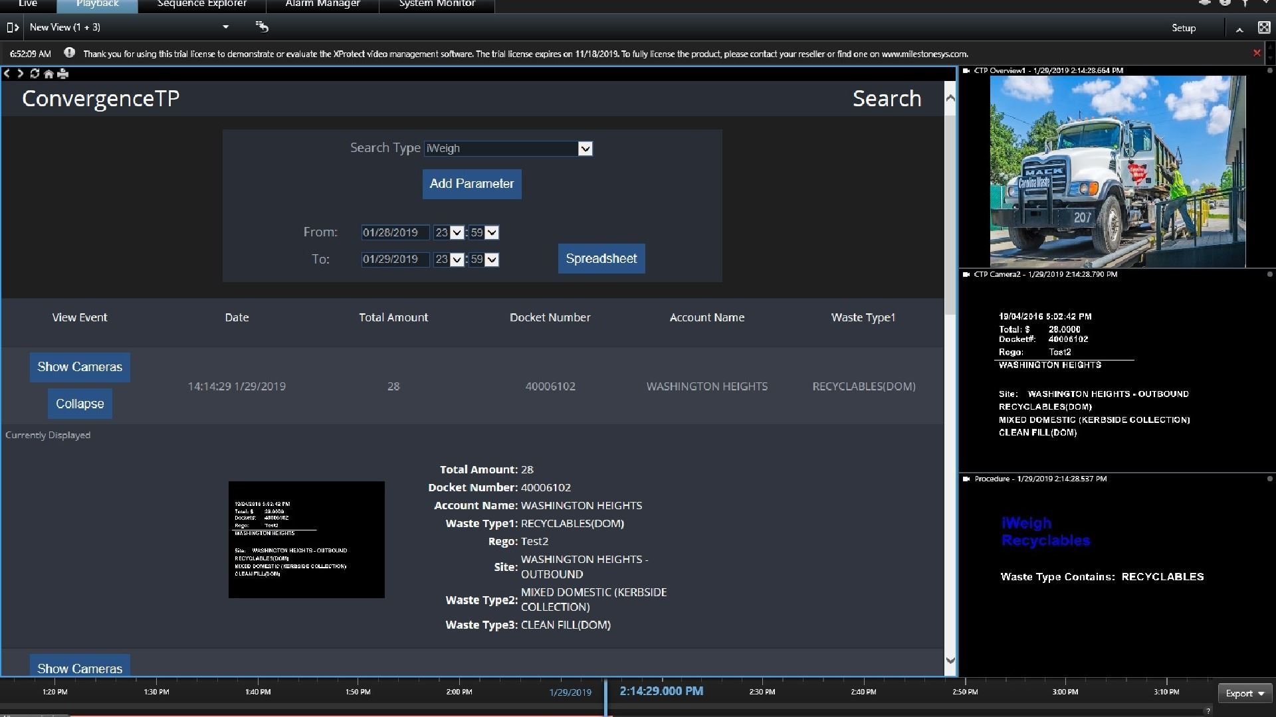Switch to the Live tab
1276x717 pixels.
[x=28, y=4]
